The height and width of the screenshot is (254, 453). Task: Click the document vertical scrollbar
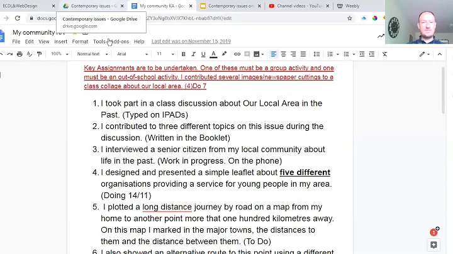click(444, 91)
